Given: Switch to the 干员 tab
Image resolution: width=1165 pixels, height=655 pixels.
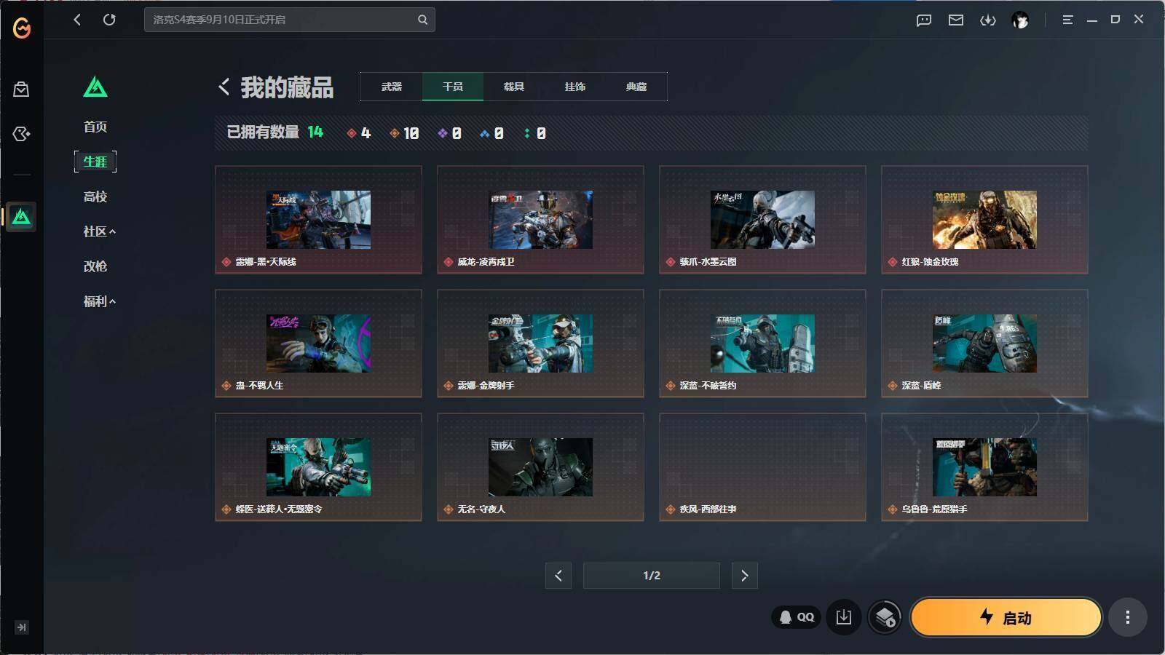Looking at the screenshot, I should tap(453, 87).
